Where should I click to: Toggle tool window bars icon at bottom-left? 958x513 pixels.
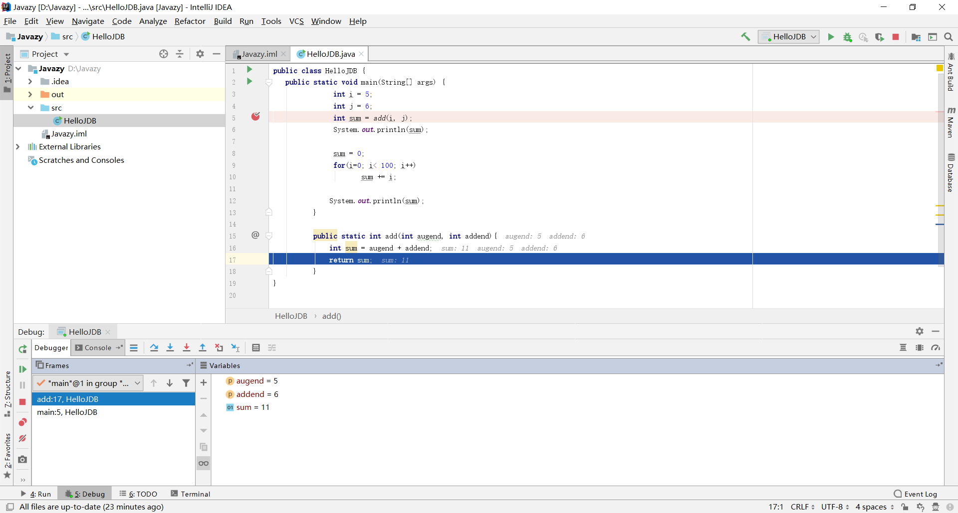click(x=10, y=507)
